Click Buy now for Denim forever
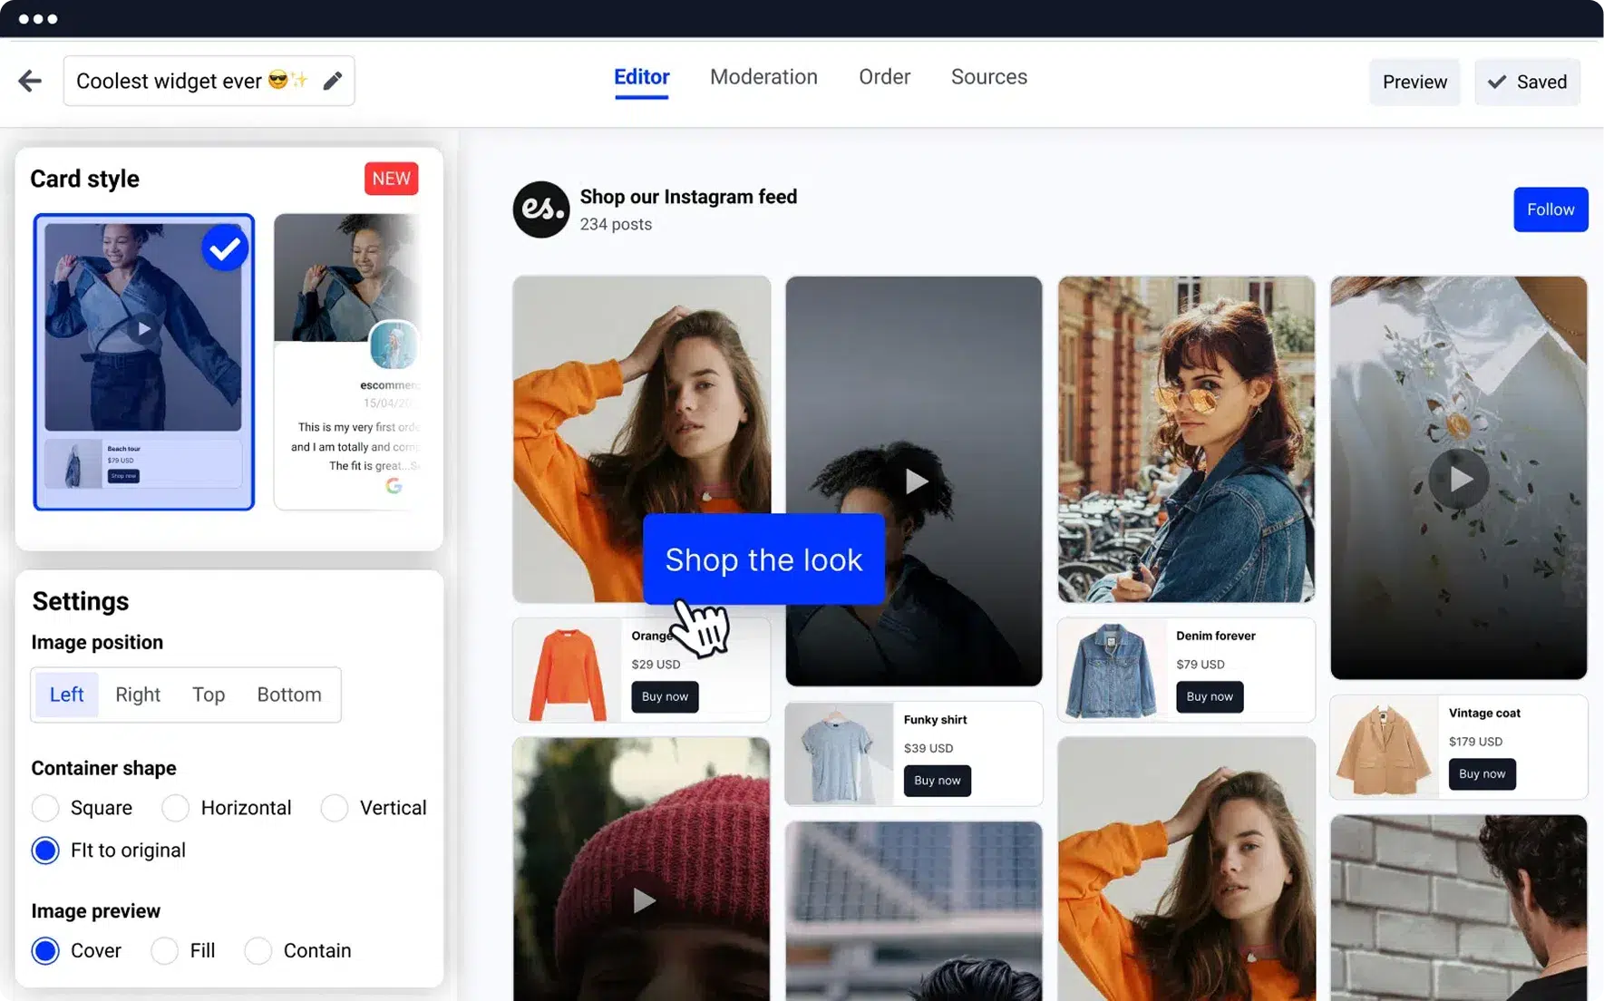 [x=1209, y=697]
